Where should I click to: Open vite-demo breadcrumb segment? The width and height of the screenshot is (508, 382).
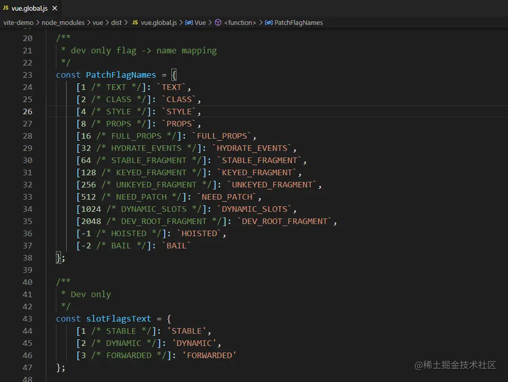click(18, 22)
